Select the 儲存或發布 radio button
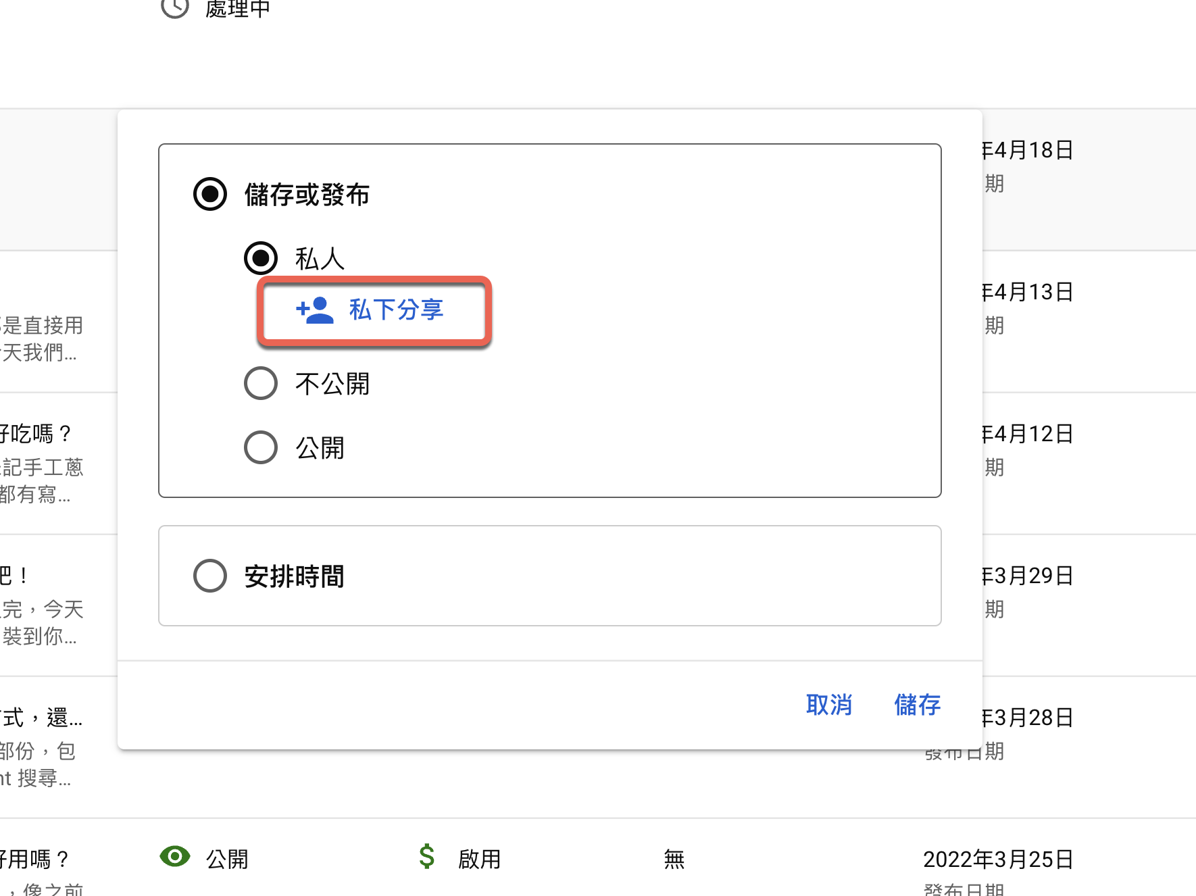 click(210, 195)
